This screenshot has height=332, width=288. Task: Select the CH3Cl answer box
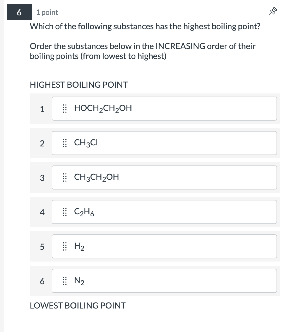[x=164, y=143]
